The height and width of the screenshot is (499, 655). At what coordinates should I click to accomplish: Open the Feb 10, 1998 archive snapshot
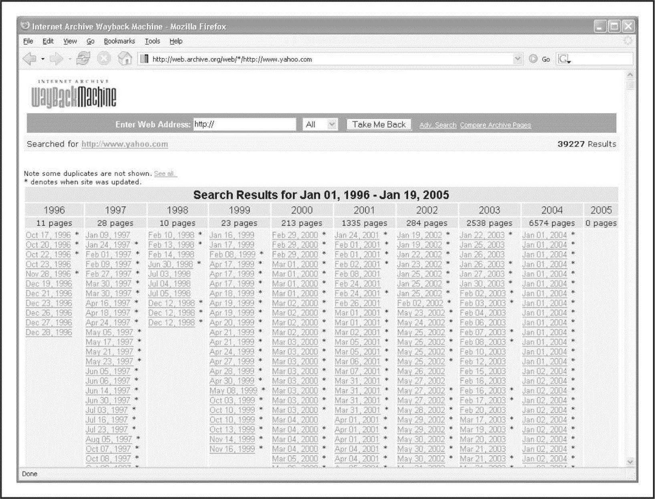click(171, 235)
